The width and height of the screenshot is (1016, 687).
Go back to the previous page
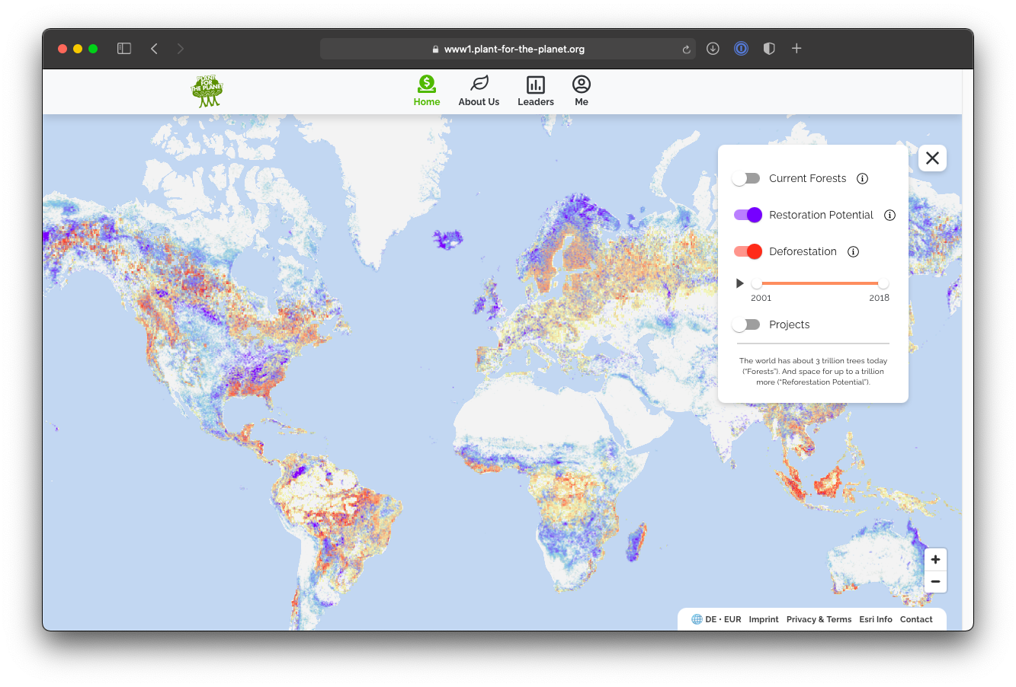pos(154,49)
